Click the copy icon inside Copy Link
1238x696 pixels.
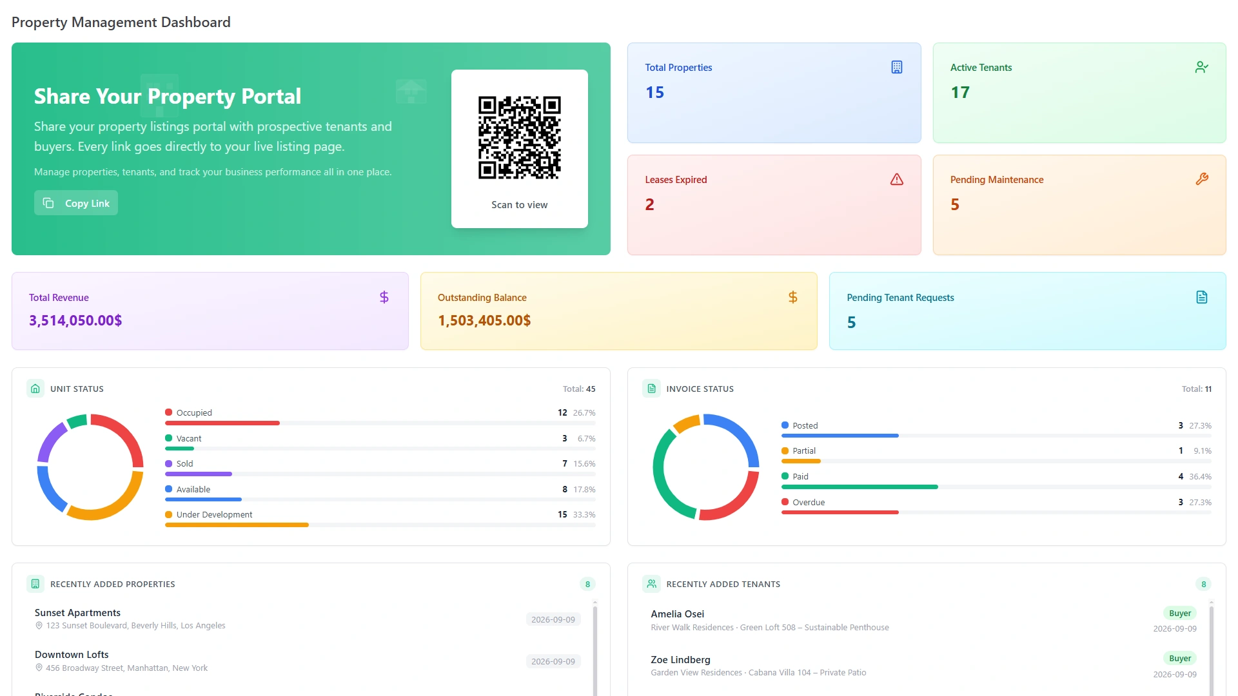pos(48,203)
